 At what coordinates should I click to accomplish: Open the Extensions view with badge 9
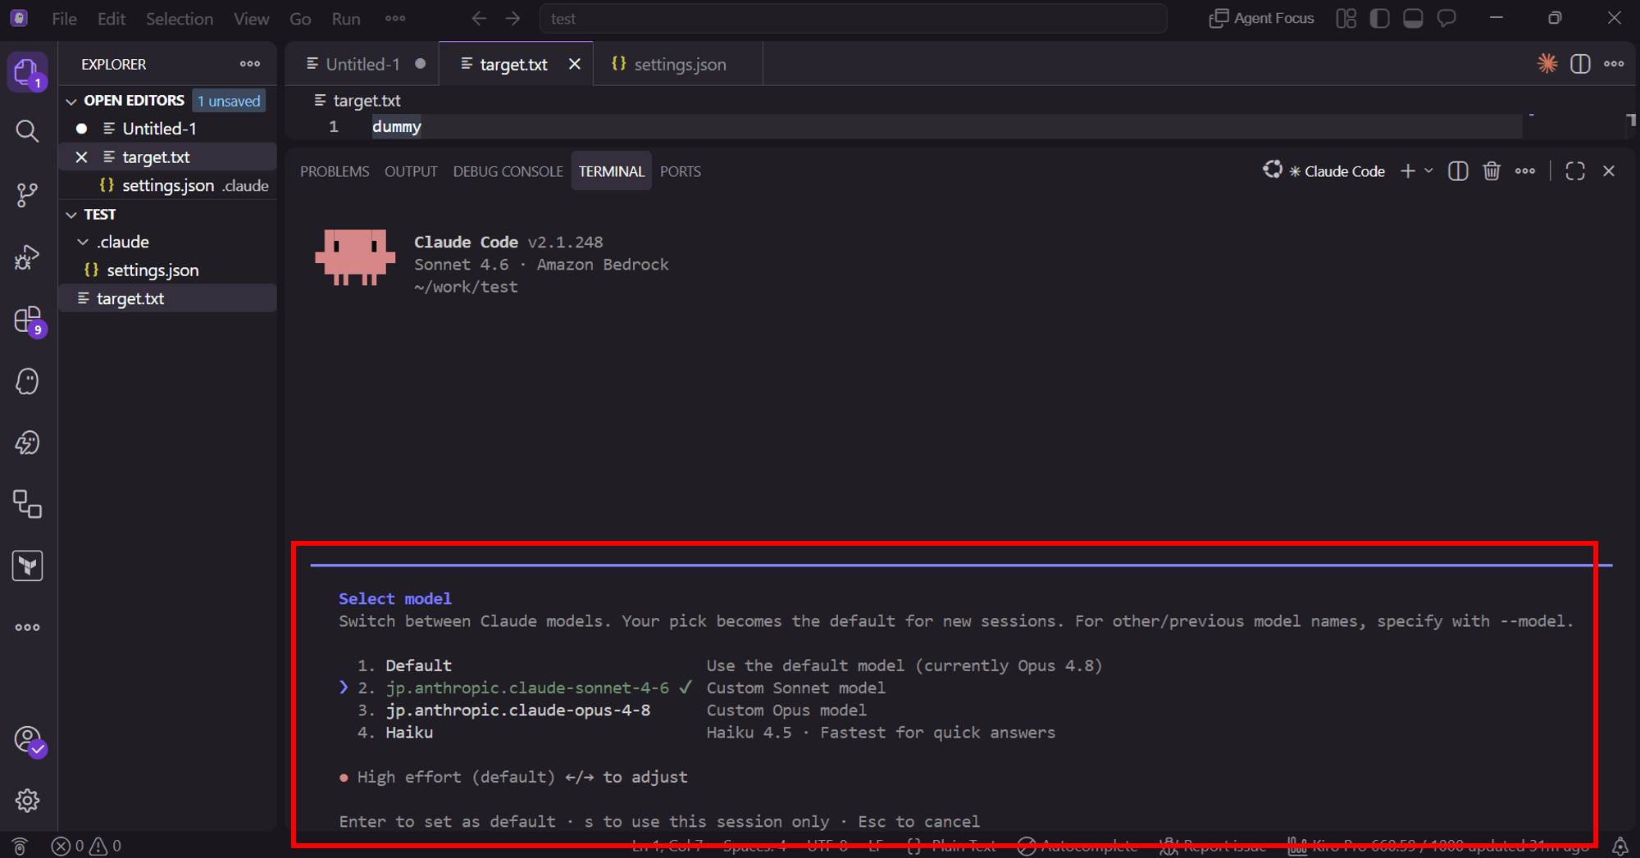tap(29, 320)
